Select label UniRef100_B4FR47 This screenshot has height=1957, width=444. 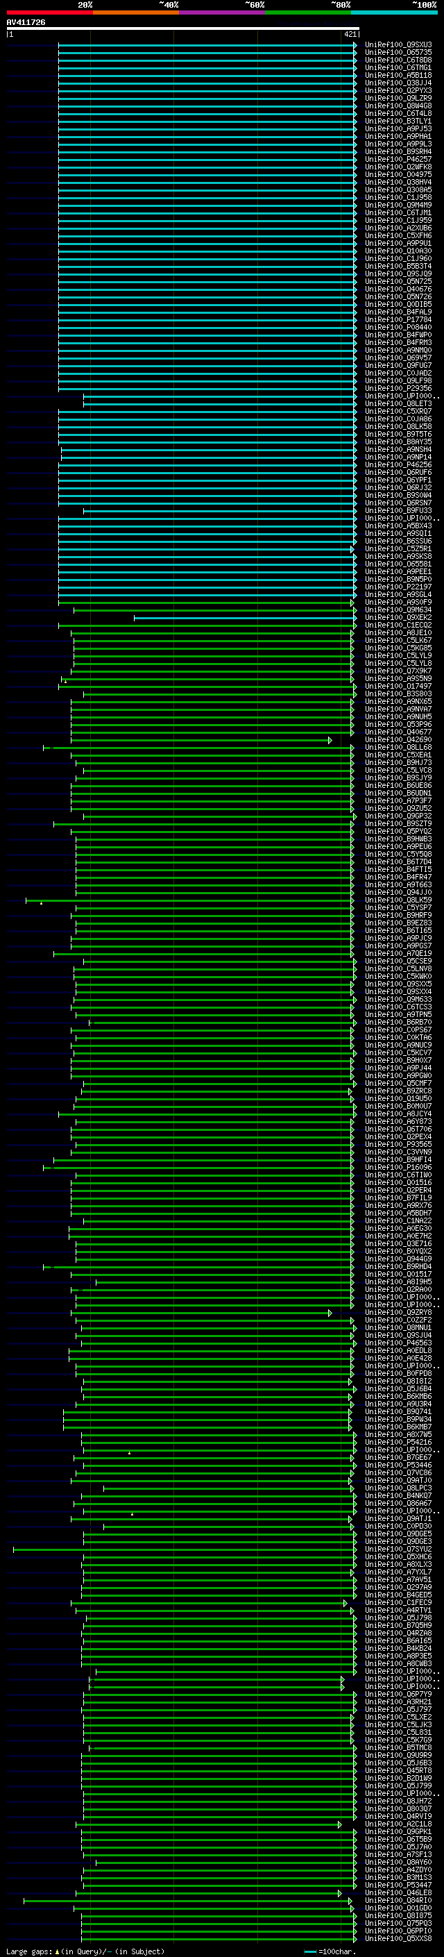pyautogui.click(x=398, y=877)
